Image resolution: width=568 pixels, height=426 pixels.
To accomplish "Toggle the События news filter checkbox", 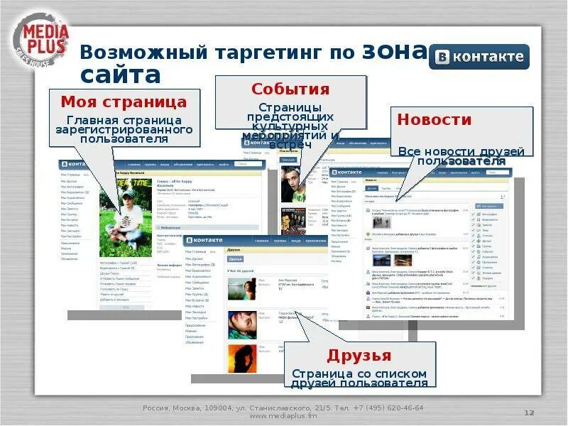I will coord(473,251).
